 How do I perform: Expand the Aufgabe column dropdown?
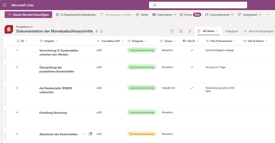[x=57, y=41]
